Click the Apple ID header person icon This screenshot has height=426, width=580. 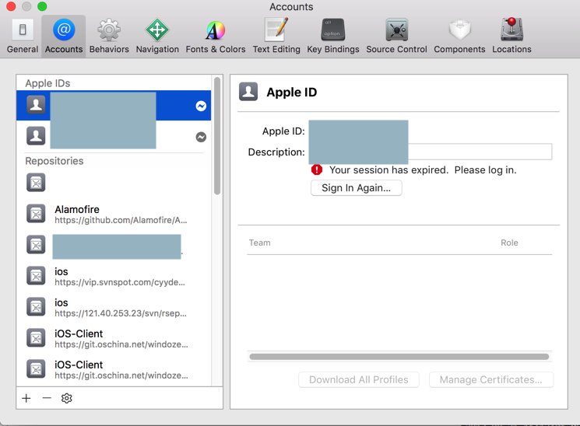click(248, 92)
